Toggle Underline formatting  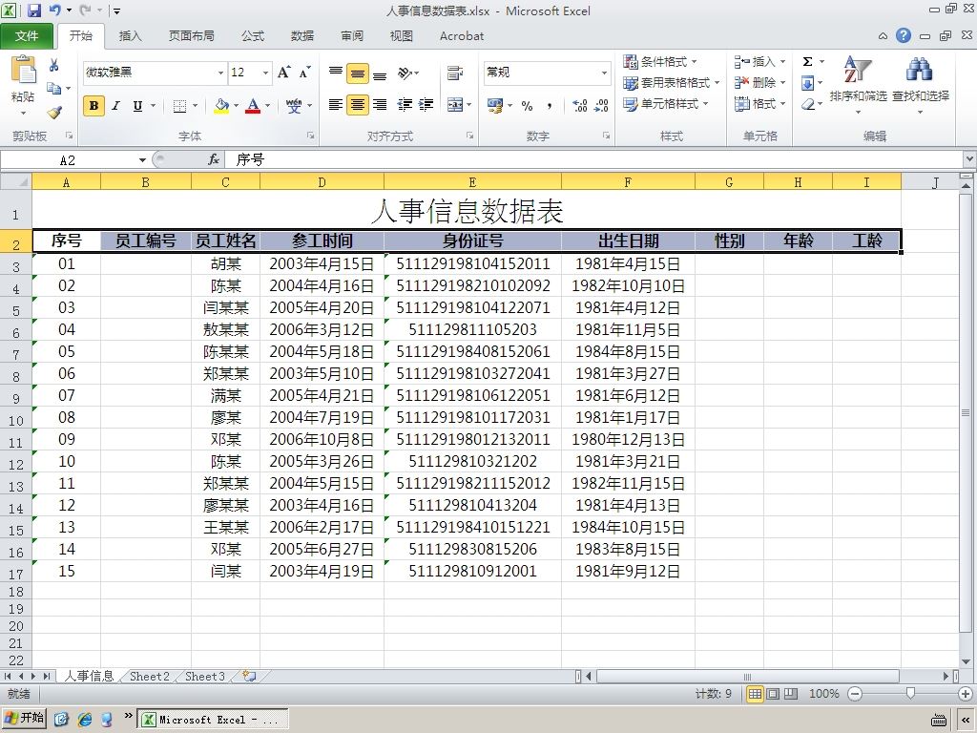137,106
